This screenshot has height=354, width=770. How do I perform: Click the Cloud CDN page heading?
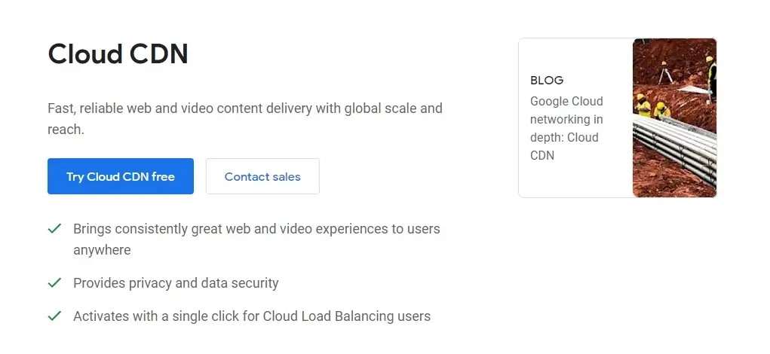click(118, 54)
